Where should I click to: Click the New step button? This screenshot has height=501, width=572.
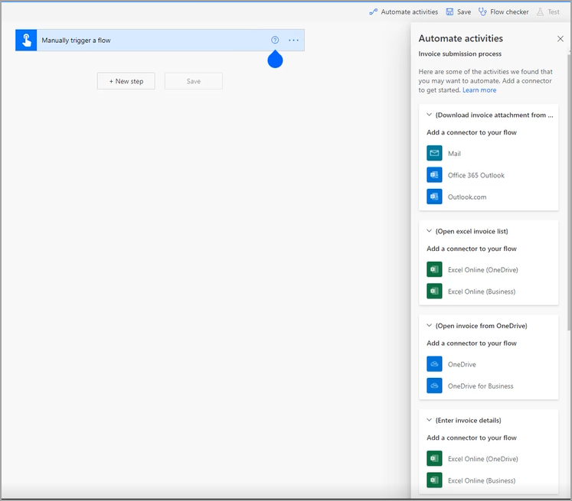(x=126, y=81)
